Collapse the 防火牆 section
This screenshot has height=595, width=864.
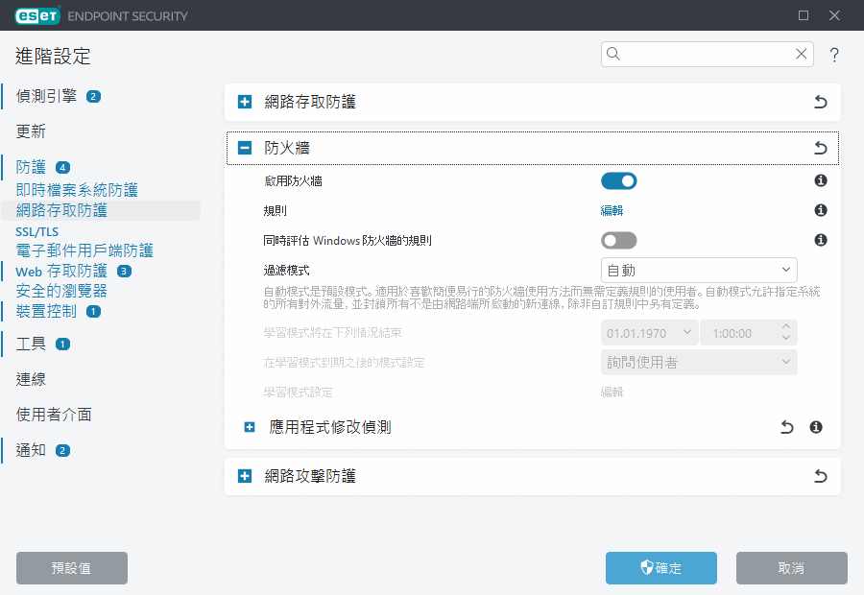(x=245, y=148)
